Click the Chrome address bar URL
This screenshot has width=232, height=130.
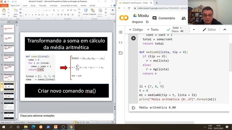pos(162,8)
